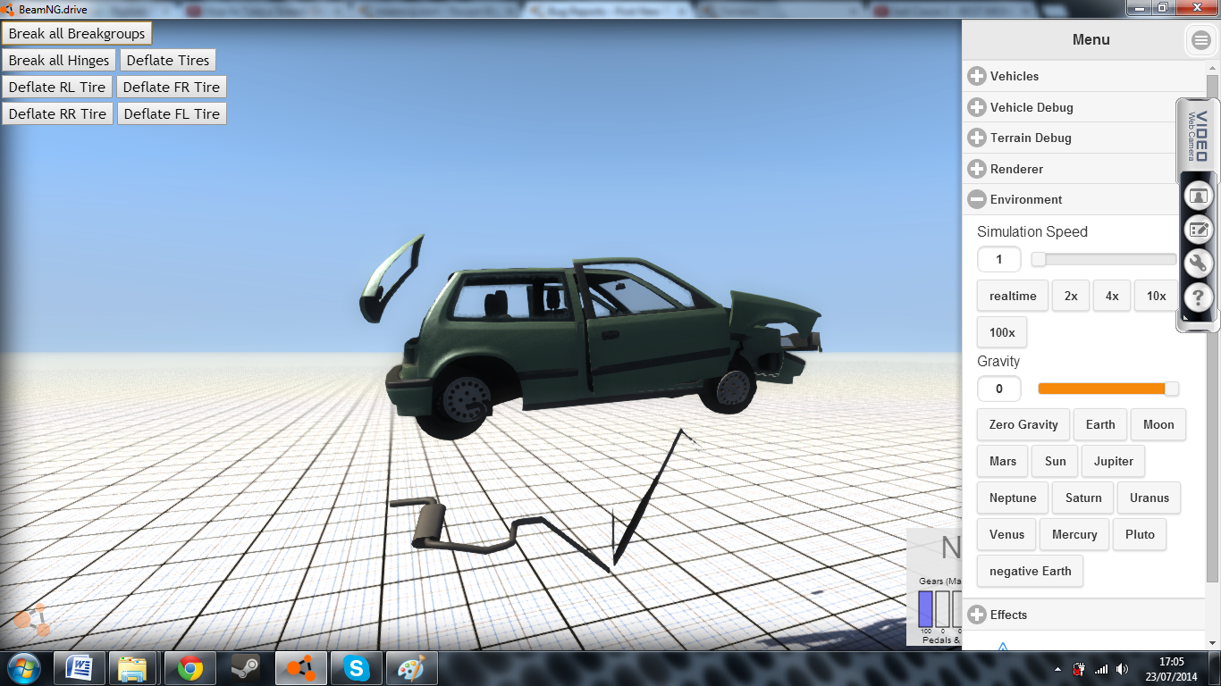
Task: Set simulation speed to realtime
Action: click(1013, 296)
